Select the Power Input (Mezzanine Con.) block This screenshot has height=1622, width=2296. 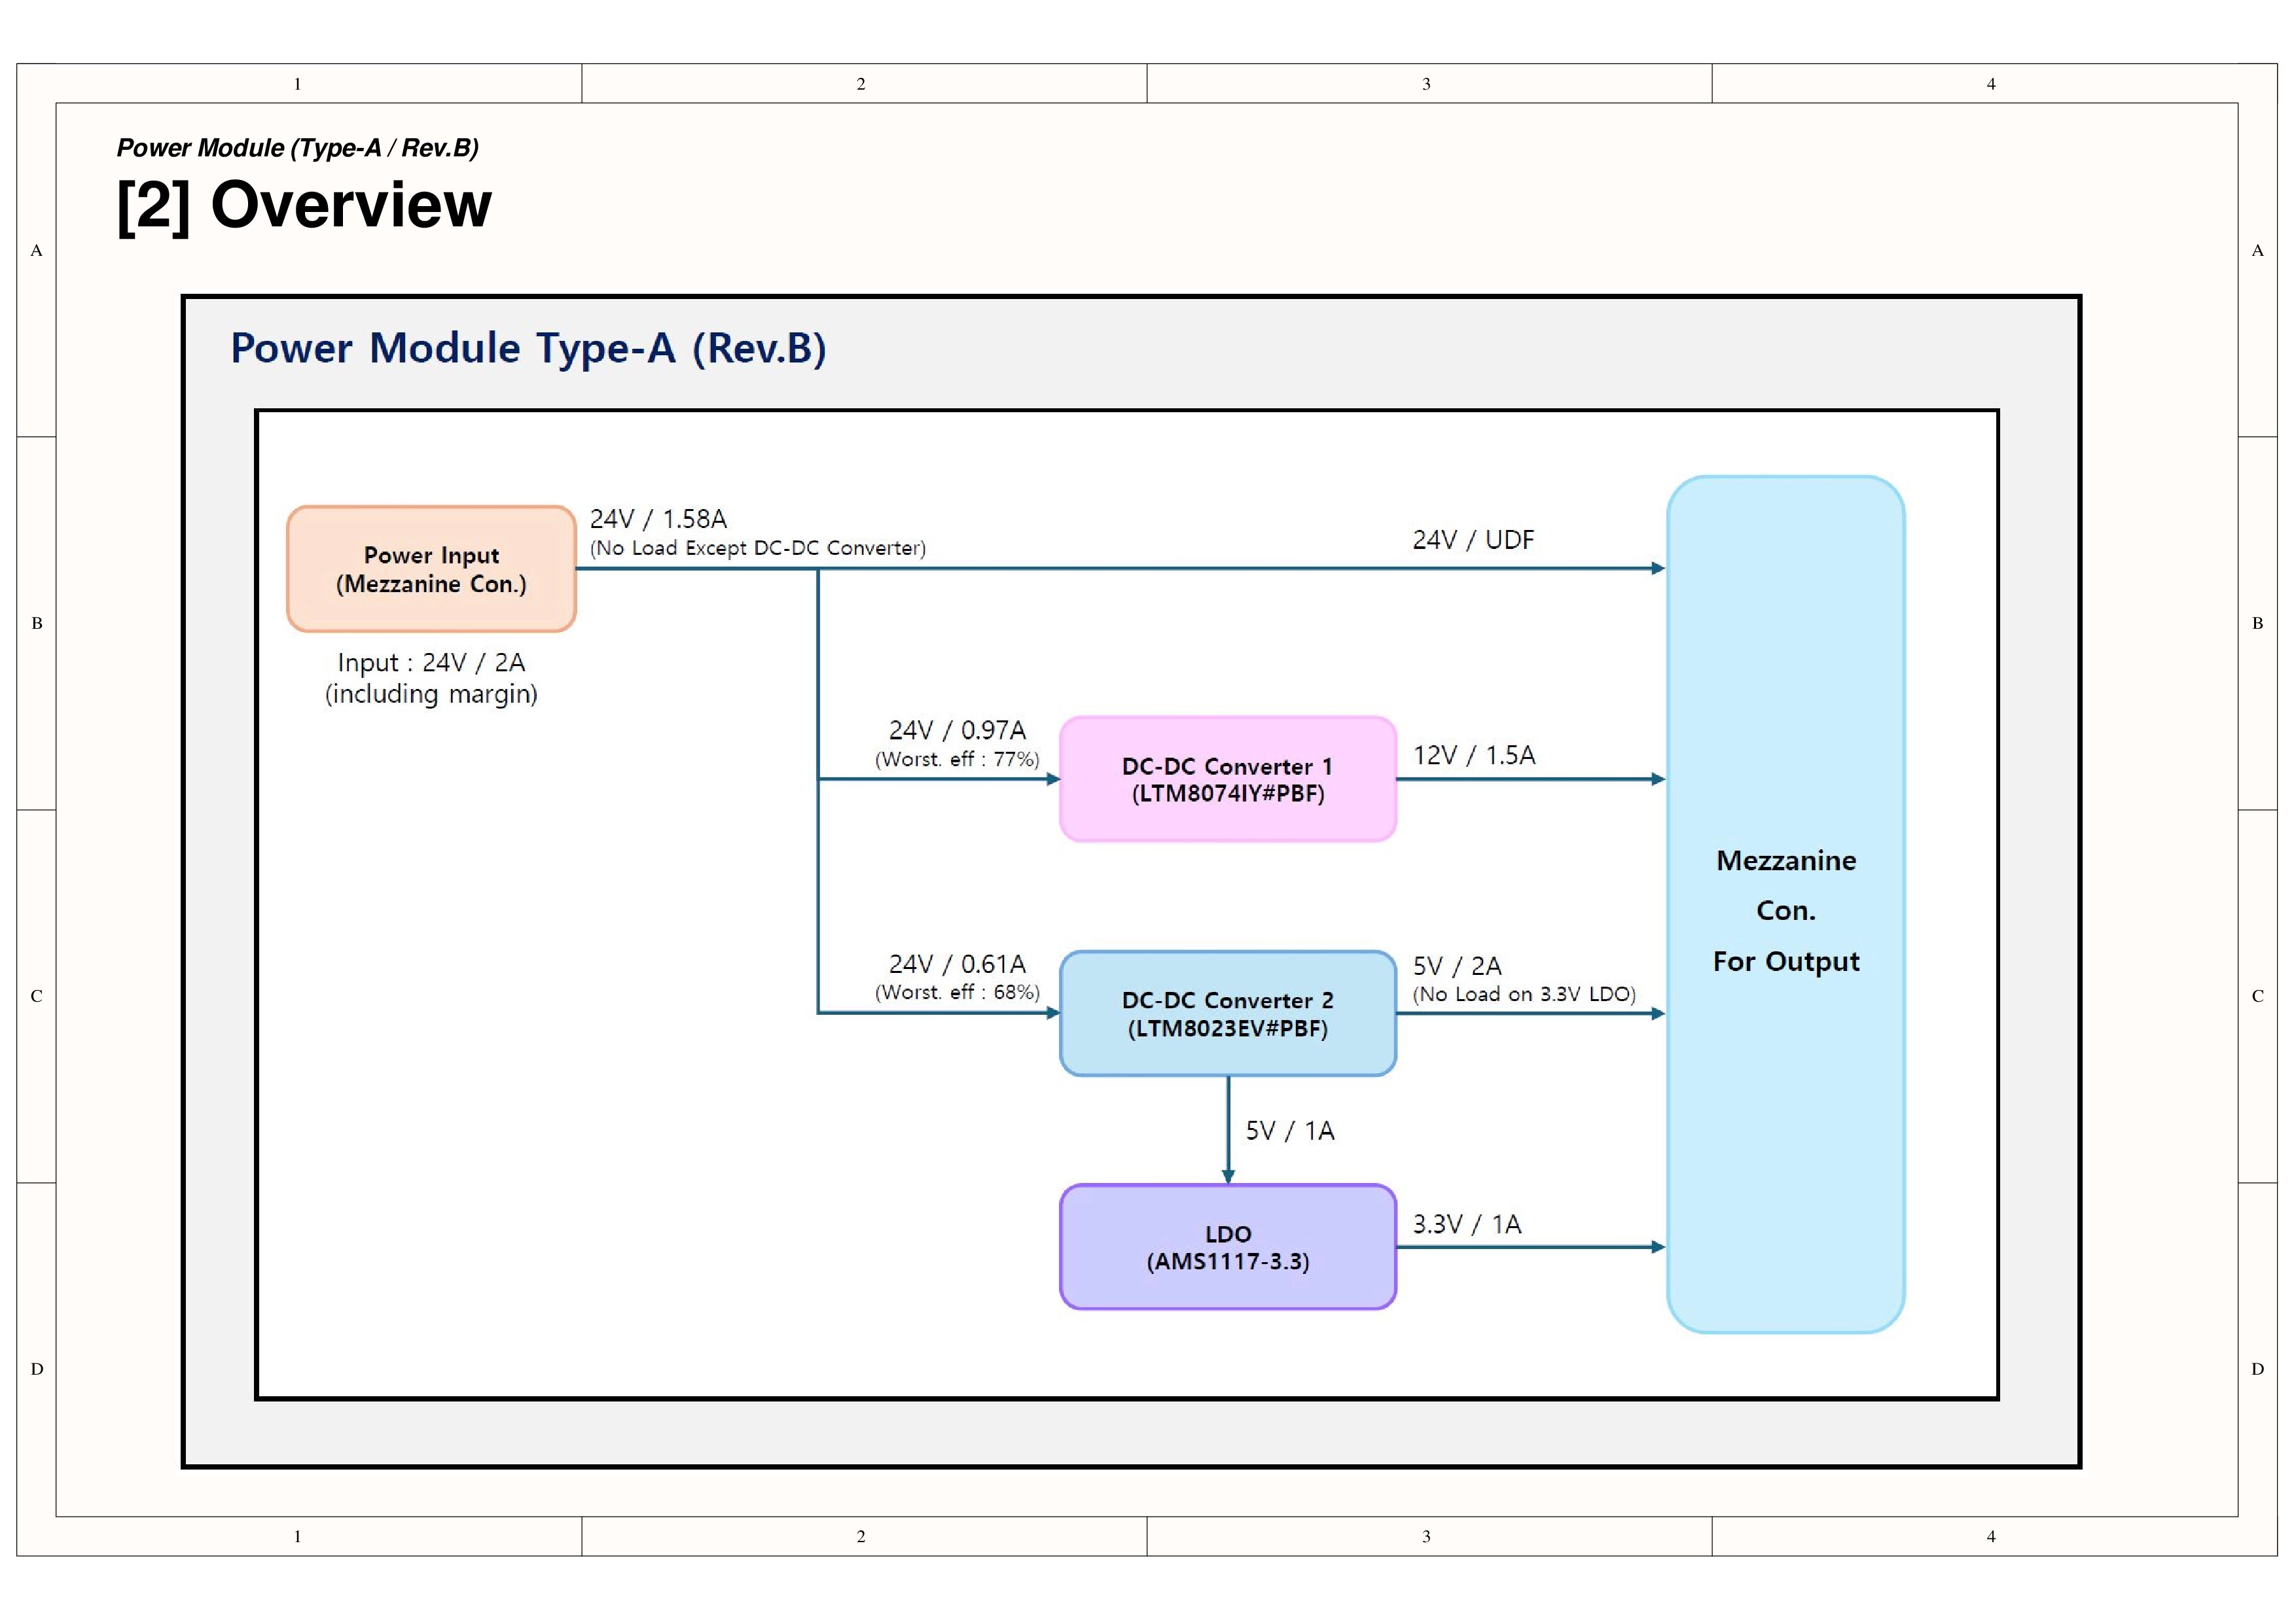(x=431, y=569)
